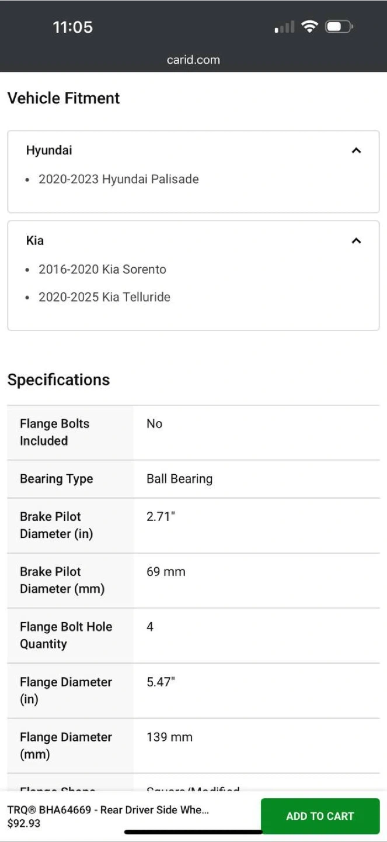Select the 2016-2020 Kia Sorento entry
The height and width of the screenshot is (842, 387).
tap(102, 270)
